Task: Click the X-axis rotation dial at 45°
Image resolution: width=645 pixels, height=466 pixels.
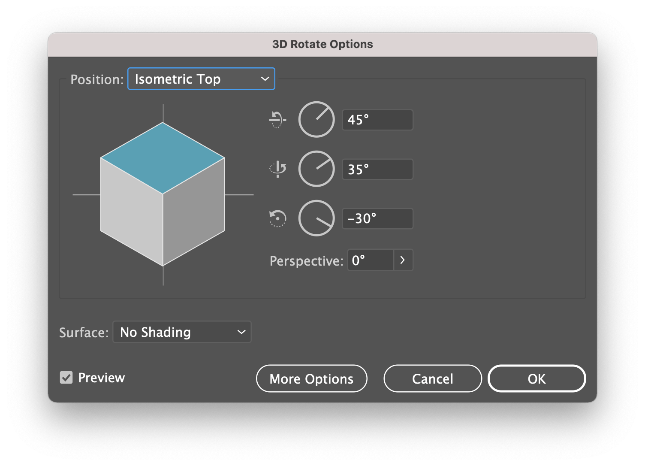Action: point(316,120)
